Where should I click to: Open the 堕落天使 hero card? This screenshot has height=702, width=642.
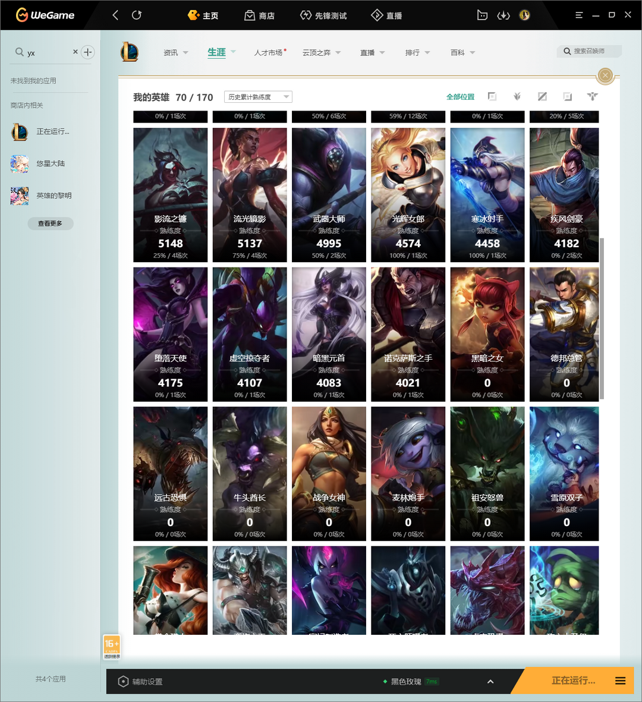(171, 335)
